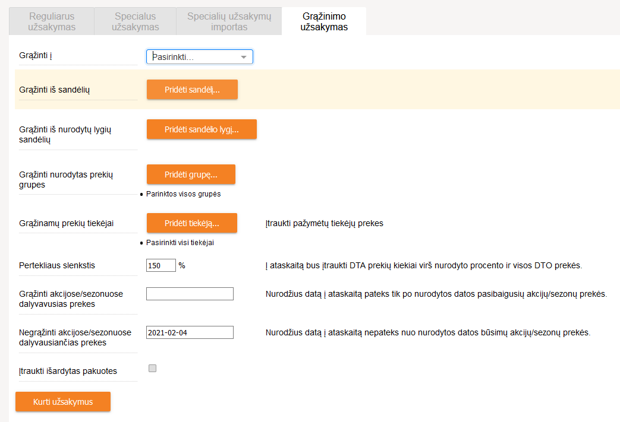Switch to the Reguliarus užsakymas tab

point(52,21)
